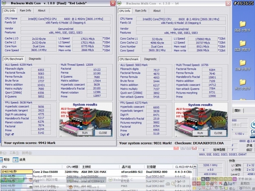255x191 pixels.
Task: Click the GenuineIntel vendor field in v1.0.0 window
Action: point(65,29)
